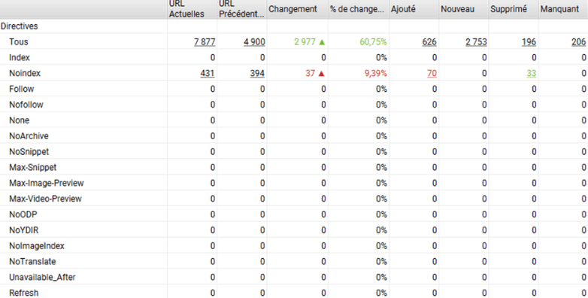Select the Index row label
This screenshot has height=298, width=588.
pos(20,57)
